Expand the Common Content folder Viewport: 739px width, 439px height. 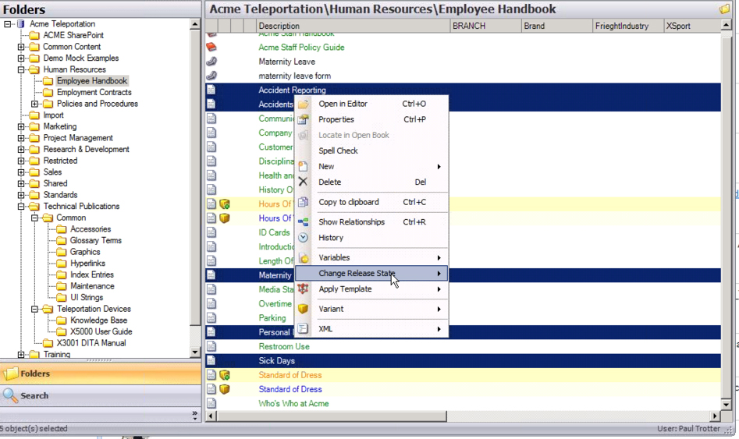(x=21, y=47)
